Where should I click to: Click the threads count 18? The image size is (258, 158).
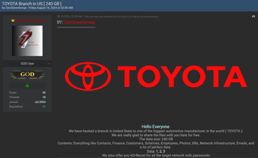tap(44, 97)
